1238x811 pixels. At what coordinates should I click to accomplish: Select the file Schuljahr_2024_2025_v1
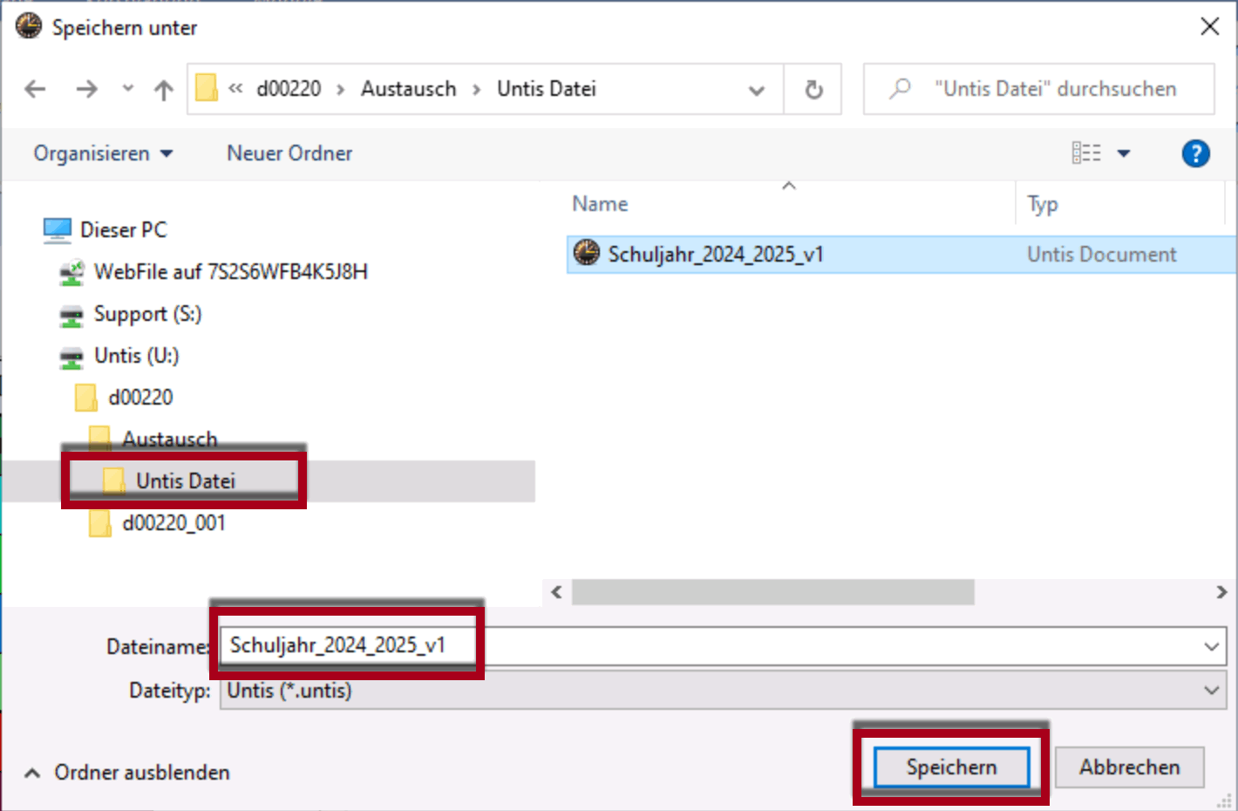pos(716,255)
